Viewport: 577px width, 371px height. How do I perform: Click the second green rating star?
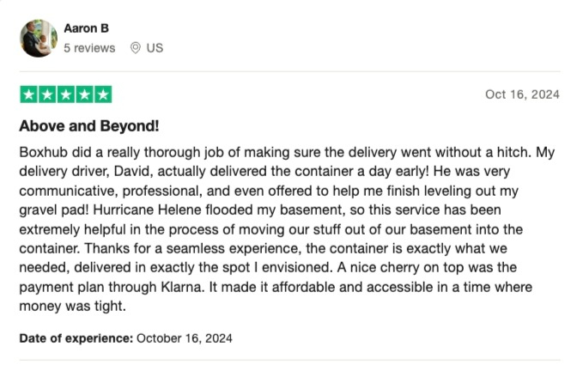coord(46,94)
